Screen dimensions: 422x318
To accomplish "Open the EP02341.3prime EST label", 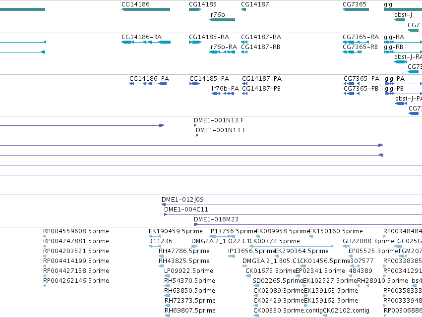I will 320,271.
